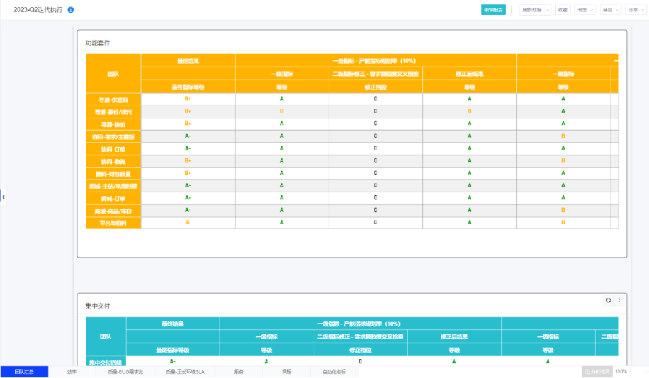
Task: Click the refresh icon on the 集中交付 card
Action: pyautogui.click(x=608, y=301)
